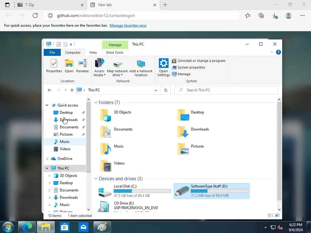This screenshot has height=233, width=311.
Task: Click the green Manage contextual tab
Action: 115,45
